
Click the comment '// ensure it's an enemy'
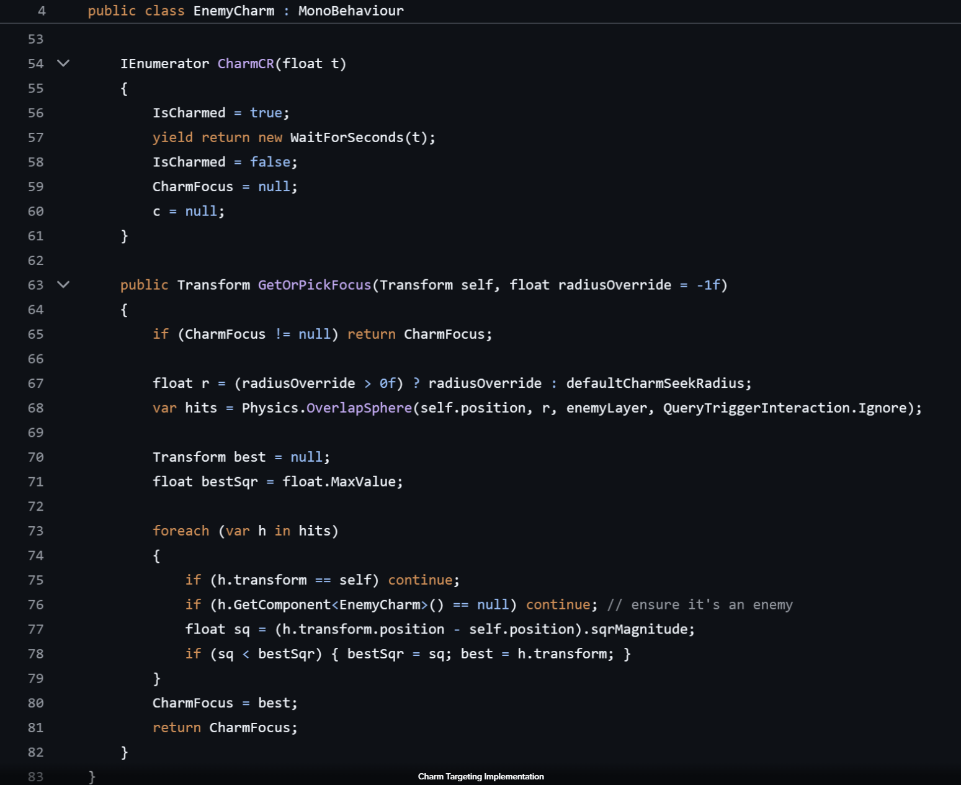point(700,604)
